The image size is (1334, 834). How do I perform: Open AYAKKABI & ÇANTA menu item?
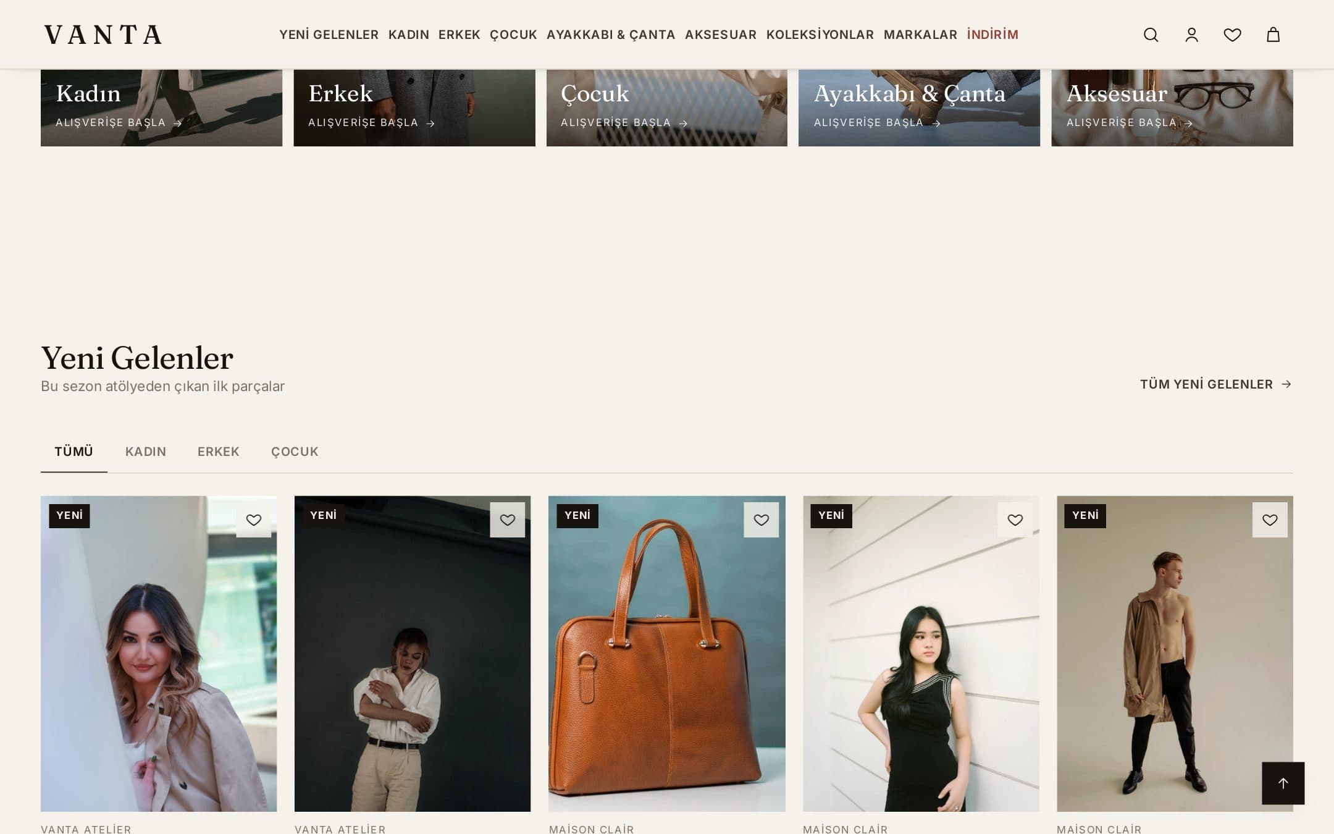pos(611,35)
